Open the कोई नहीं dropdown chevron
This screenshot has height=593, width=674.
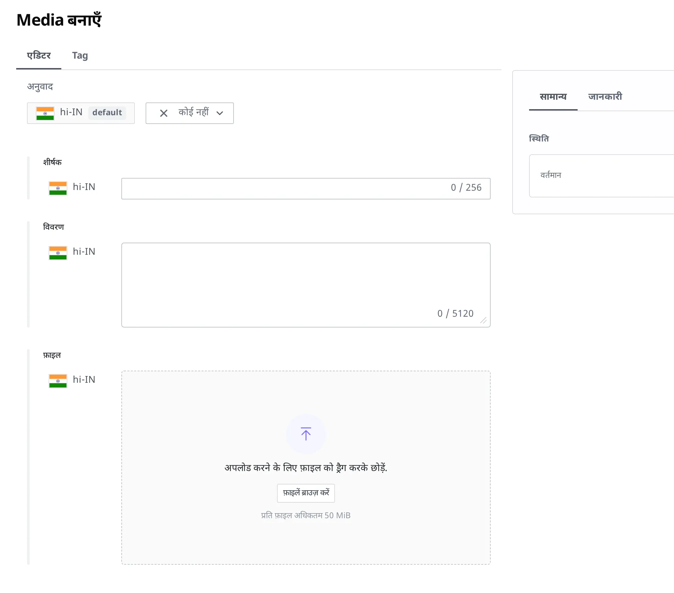220,113
